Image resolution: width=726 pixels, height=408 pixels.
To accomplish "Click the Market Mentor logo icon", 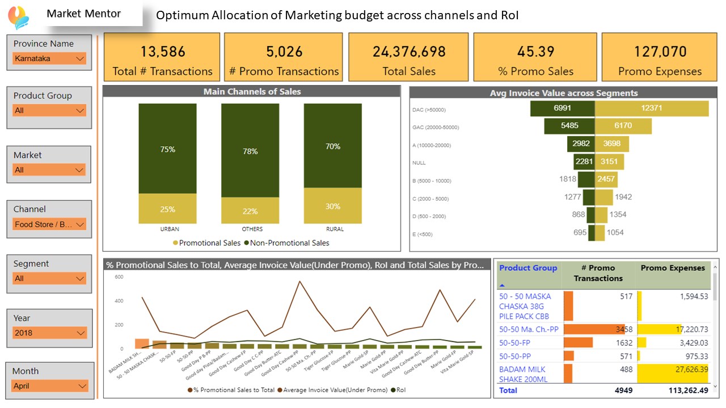I will (x=19, y=17).
